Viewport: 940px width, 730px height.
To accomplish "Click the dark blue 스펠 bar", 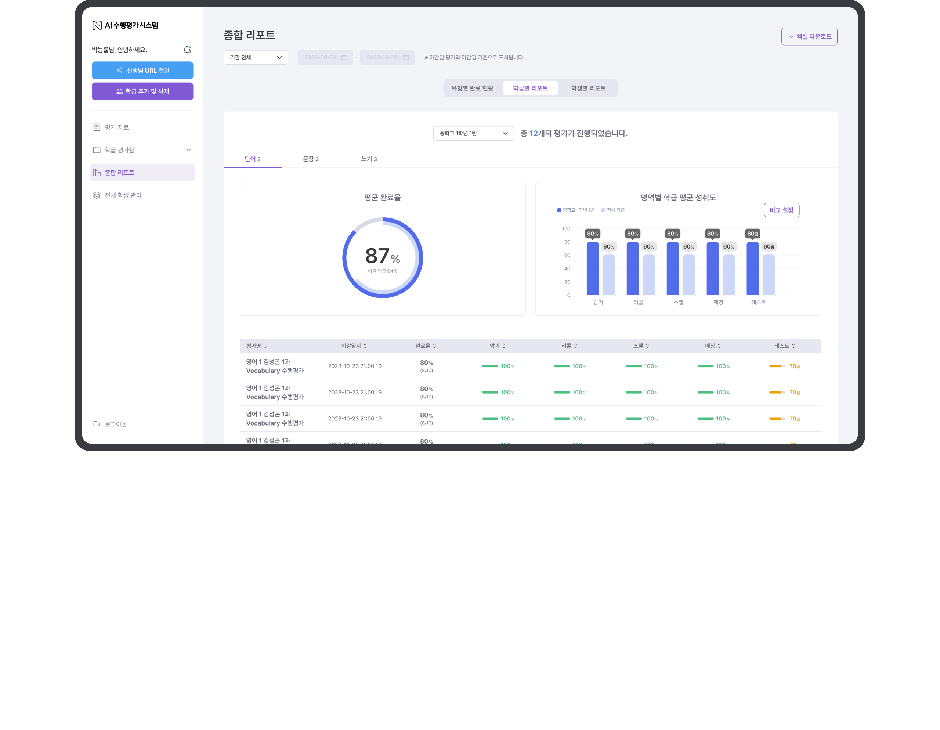I will (x=673, y=268).
